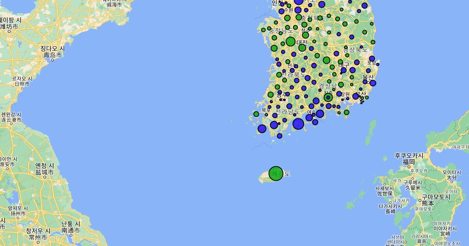
Task: Select the southernmost blue marker on the mainland coast
Action: pos(279,136)
